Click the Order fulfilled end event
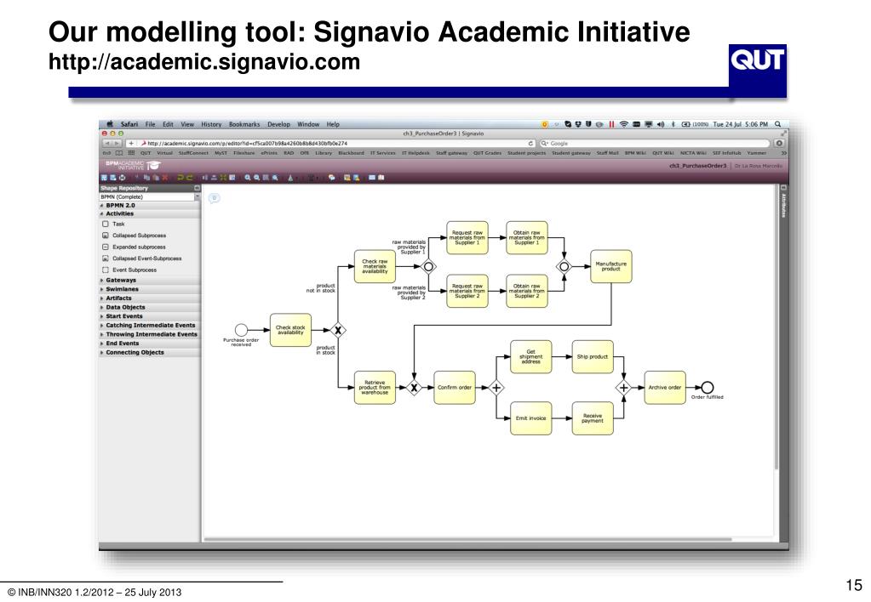871x602 pixels. (x=708, y=387)
